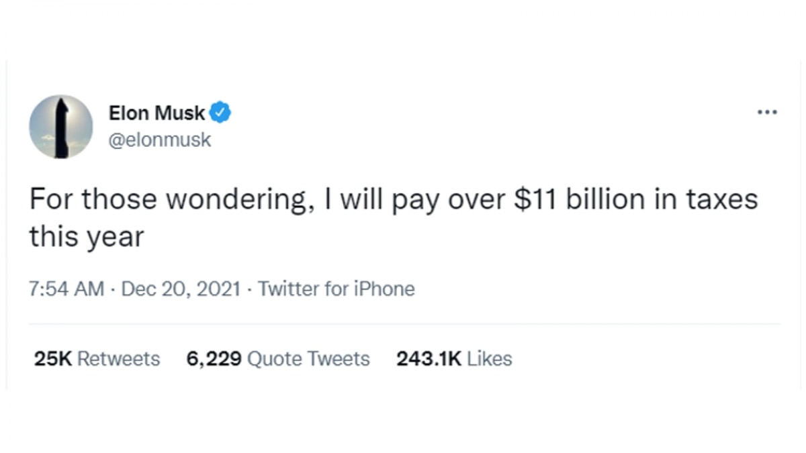Click the Dec 20, 2021 date
The height and width of the screenshot is (453, 806).
[x=181, y=289]
